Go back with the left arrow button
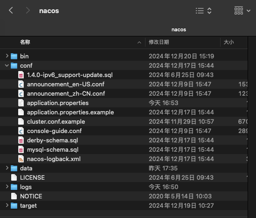 pos(11,11)
